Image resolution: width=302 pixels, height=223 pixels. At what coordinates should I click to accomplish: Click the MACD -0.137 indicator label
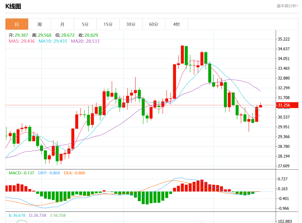[21, 173]
